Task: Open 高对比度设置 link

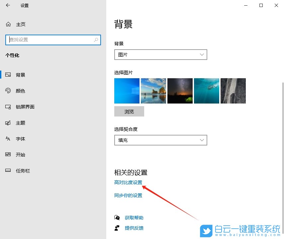Action: point(128,182)
